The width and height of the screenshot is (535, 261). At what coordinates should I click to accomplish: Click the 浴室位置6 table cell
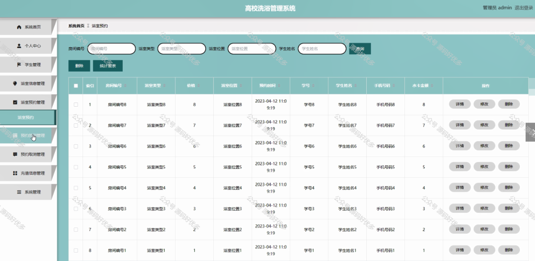pyautogui.click(x=232, y=146)
